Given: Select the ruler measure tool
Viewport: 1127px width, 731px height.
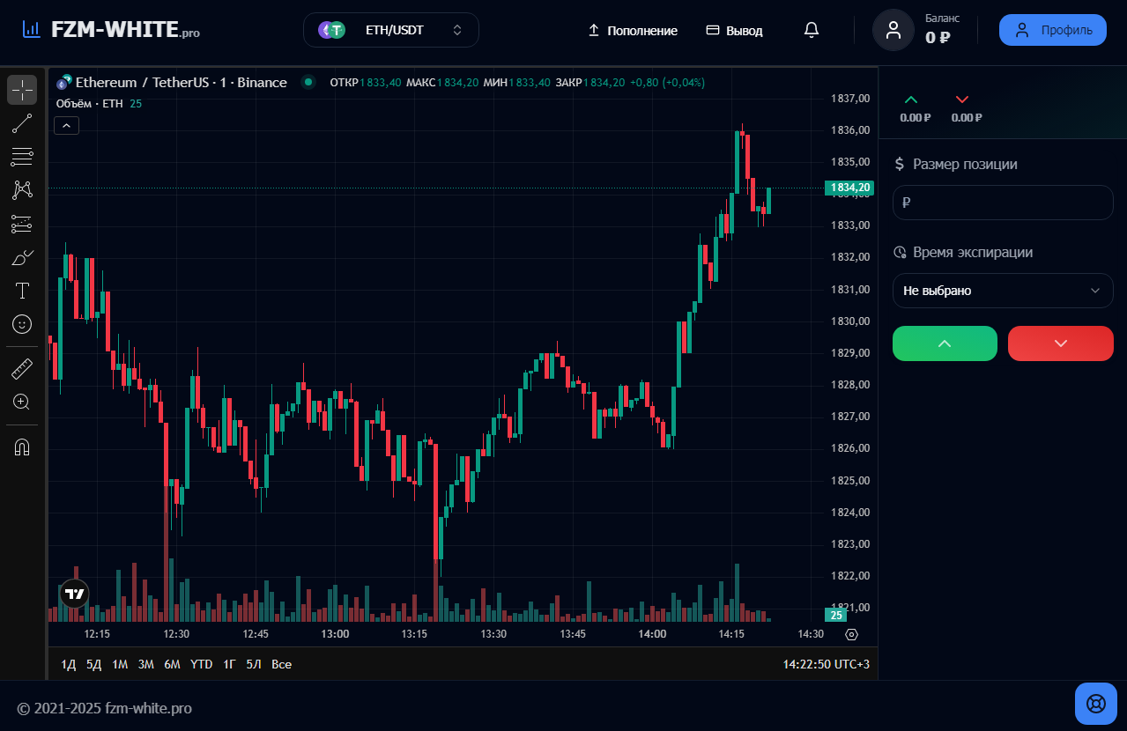Looking at the screenshot, I should tap(22, 368).
